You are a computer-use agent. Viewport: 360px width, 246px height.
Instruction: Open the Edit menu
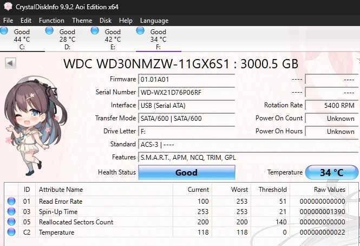[x=26, y=21]
